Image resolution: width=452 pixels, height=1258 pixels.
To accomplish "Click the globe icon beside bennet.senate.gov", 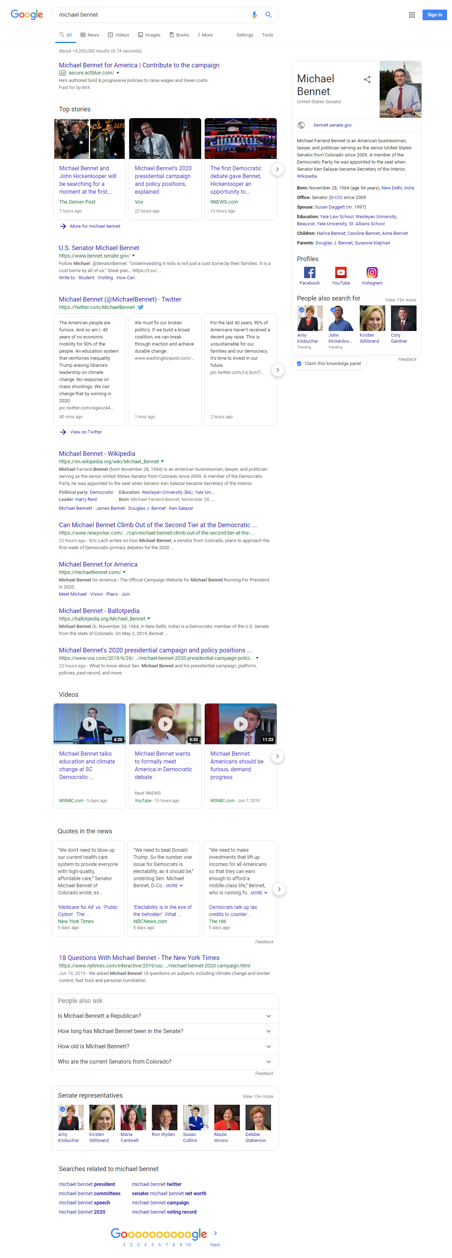I will coord(301,125).
